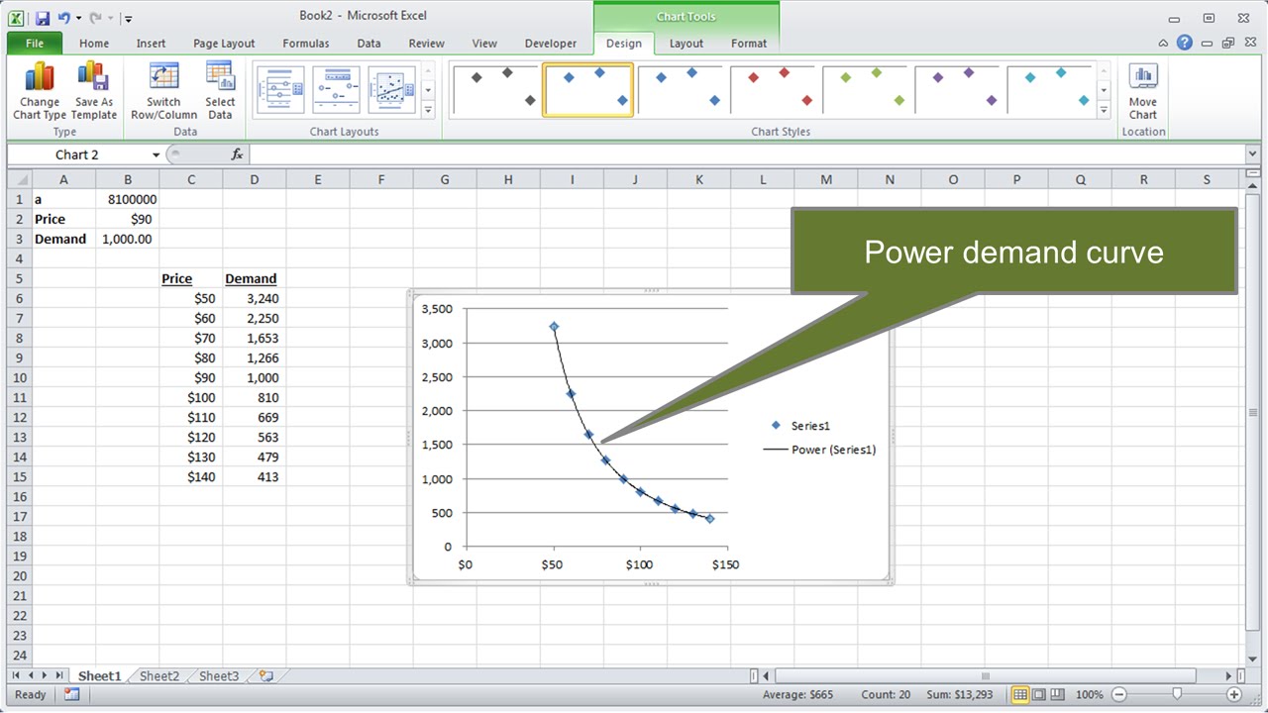Click zoom in plus button

(x=1234, y=695)
